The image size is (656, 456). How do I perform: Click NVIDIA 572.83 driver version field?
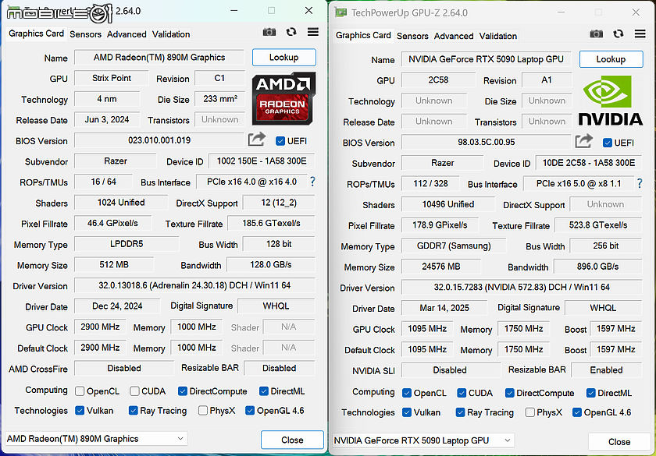(522, 287)
